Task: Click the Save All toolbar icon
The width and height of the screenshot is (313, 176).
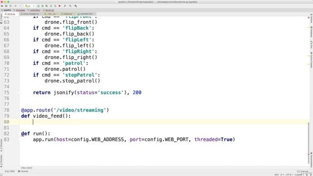Action: (x=6, y=6)
